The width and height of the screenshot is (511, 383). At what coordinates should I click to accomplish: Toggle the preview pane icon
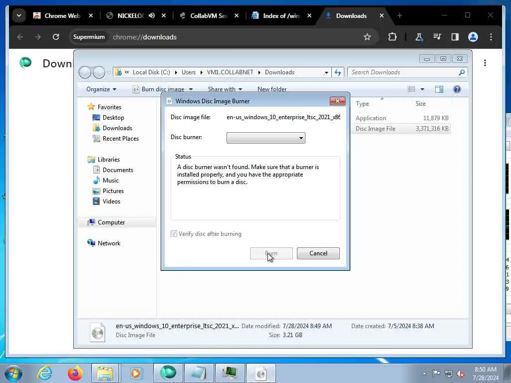tap(439, 89)
